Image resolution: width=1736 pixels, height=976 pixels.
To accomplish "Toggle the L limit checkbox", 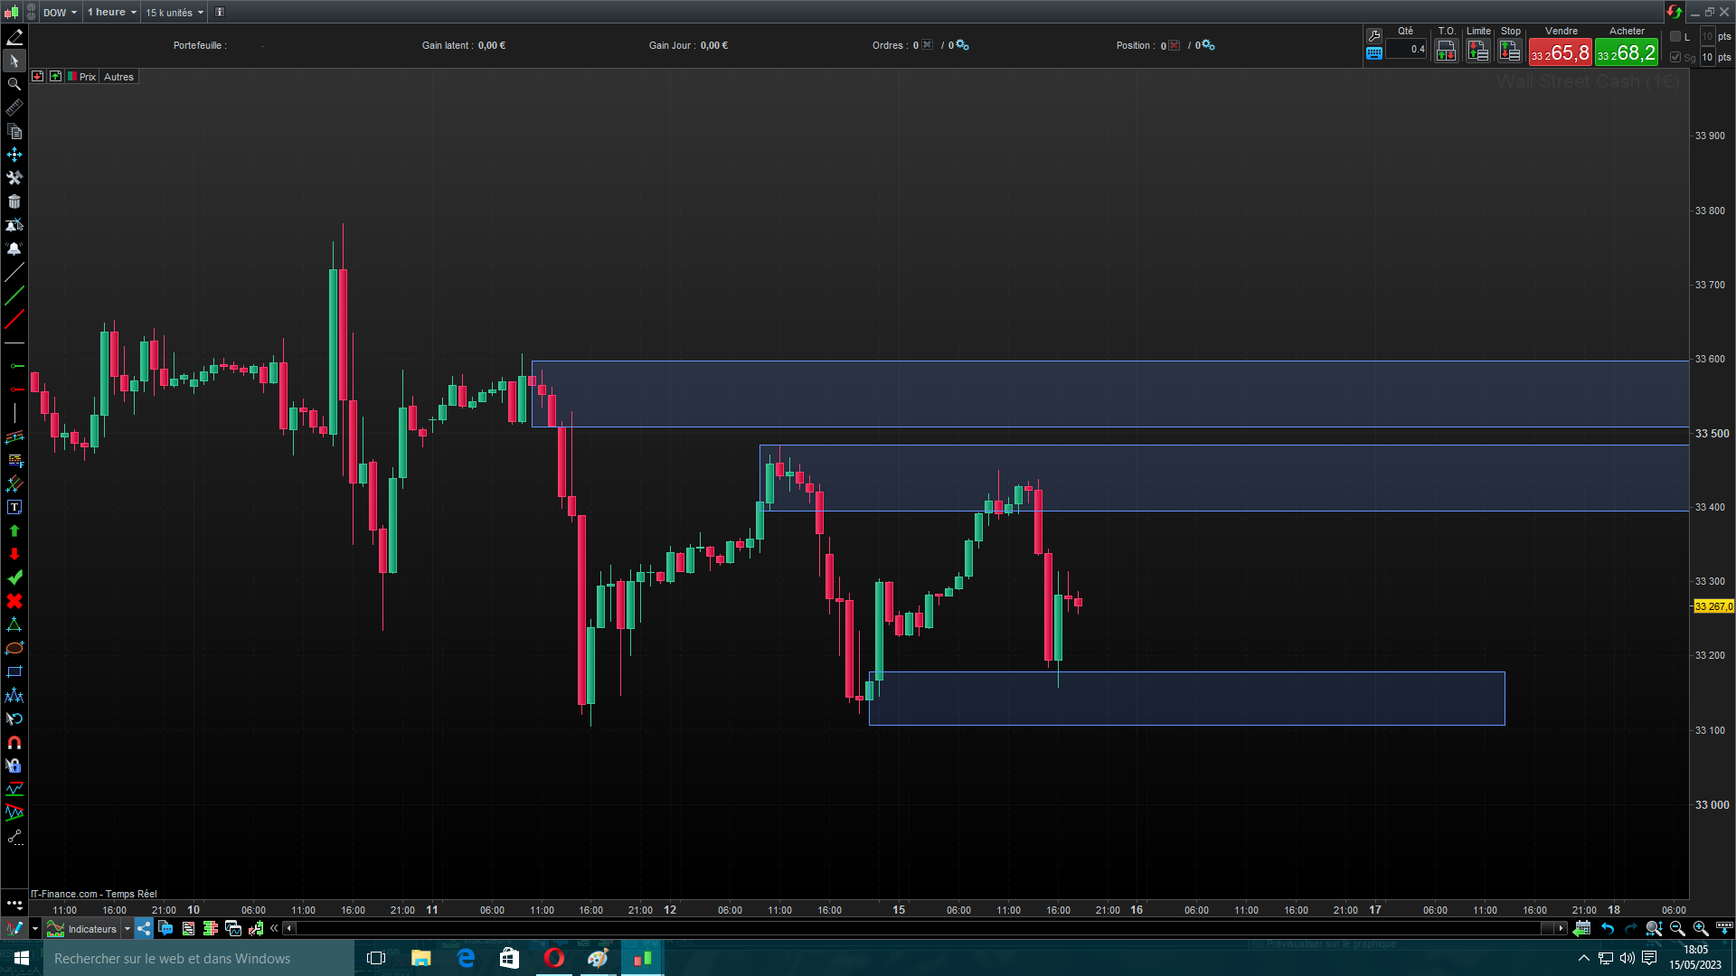I will pyautogui.click(x=1675, y=36).
